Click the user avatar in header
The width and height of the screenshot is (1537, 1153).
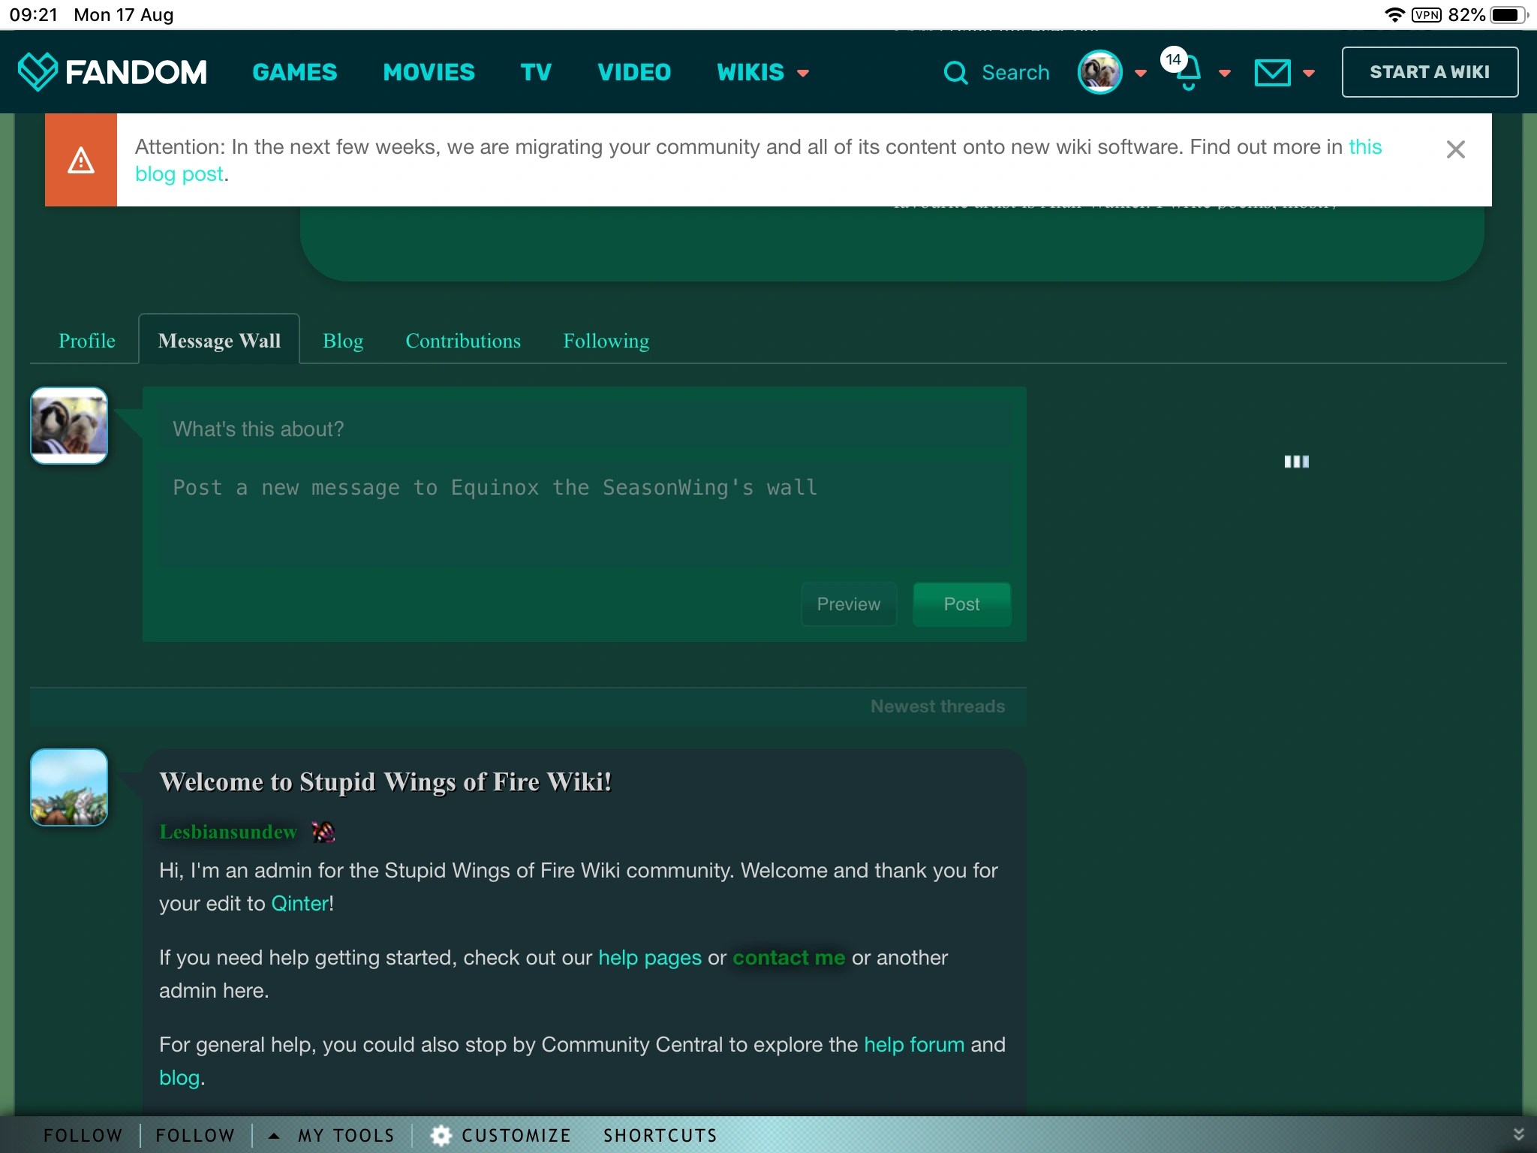pos(1099,73)
